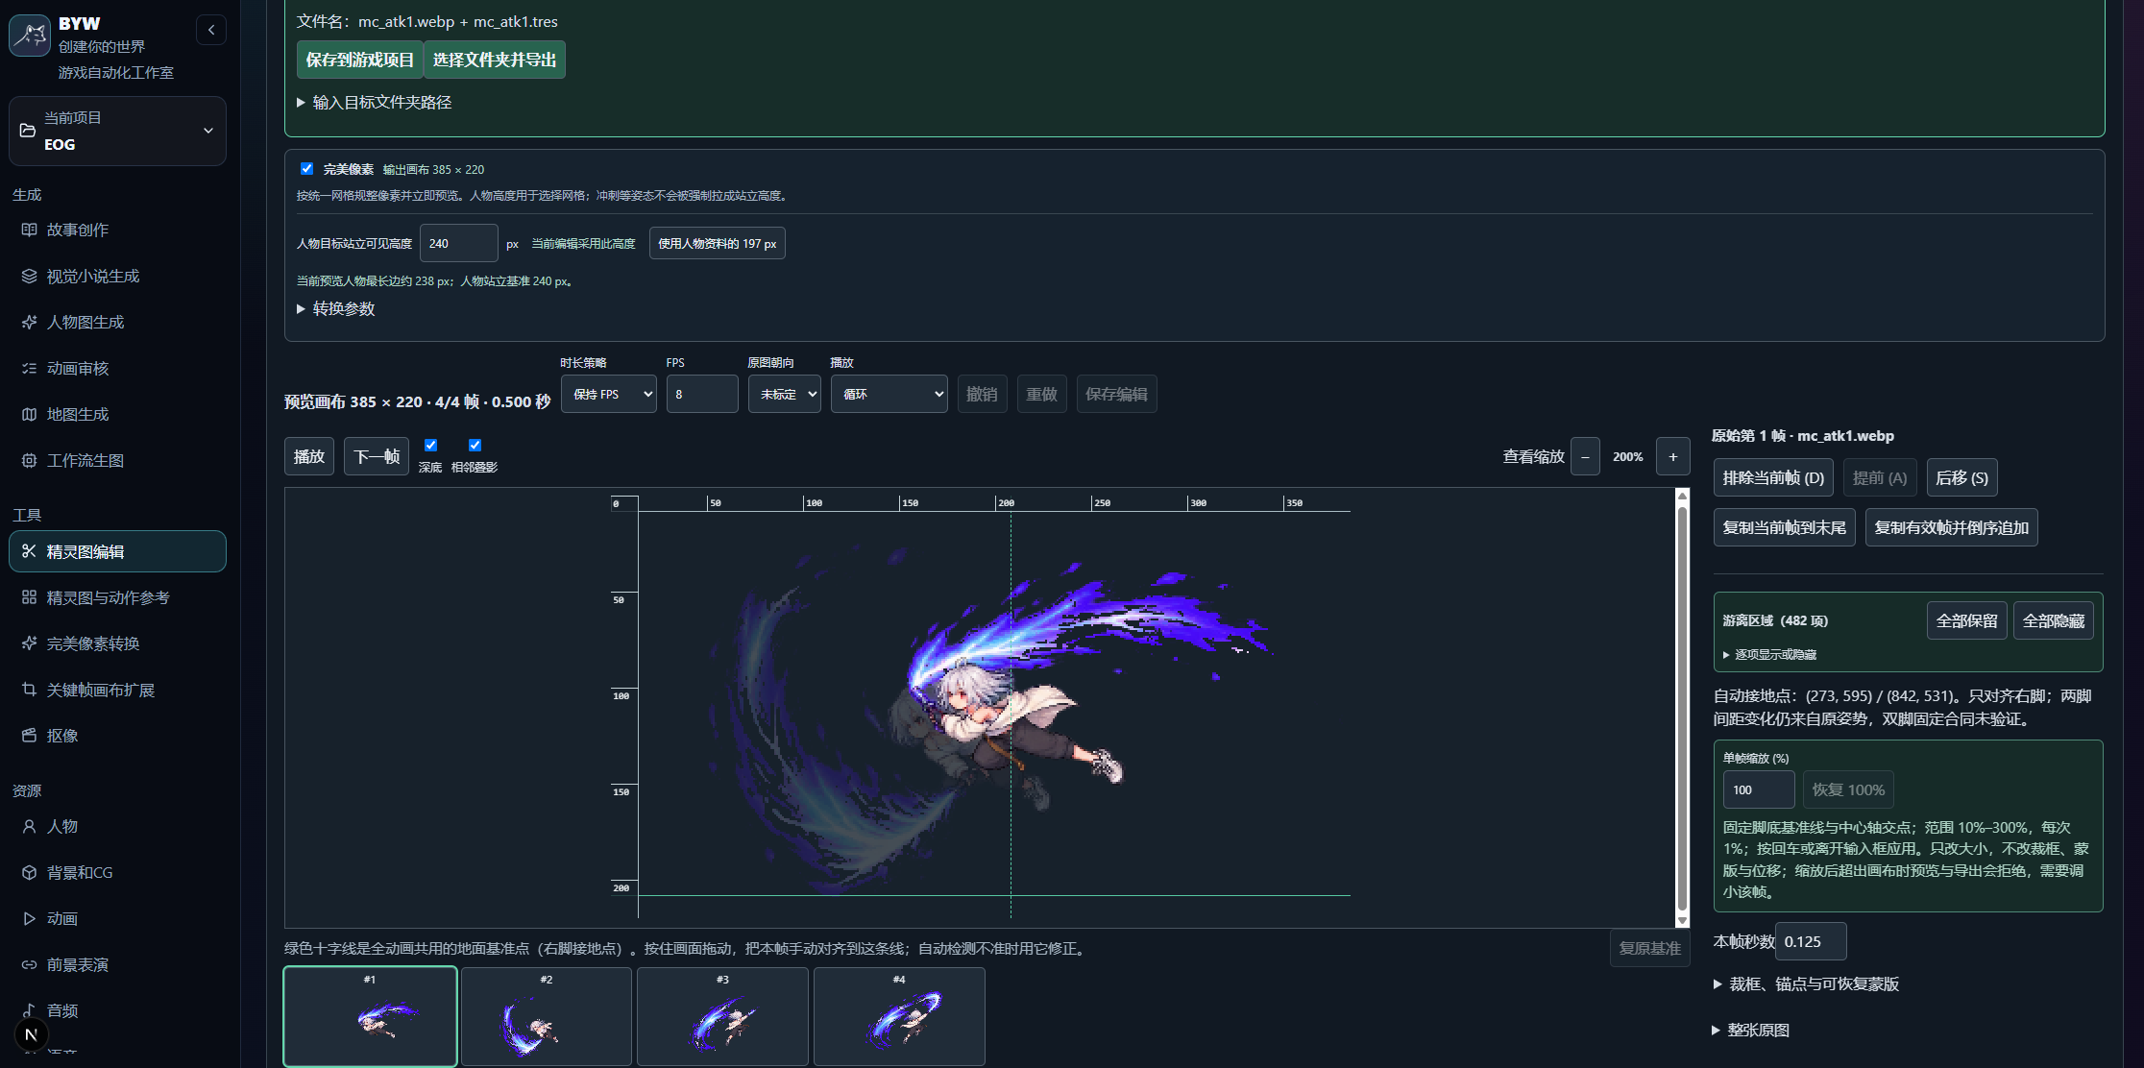Click the 人物图生成 sparkle icon
This screenshot has height=1068, width=2144.
click(x=29, y=322)
